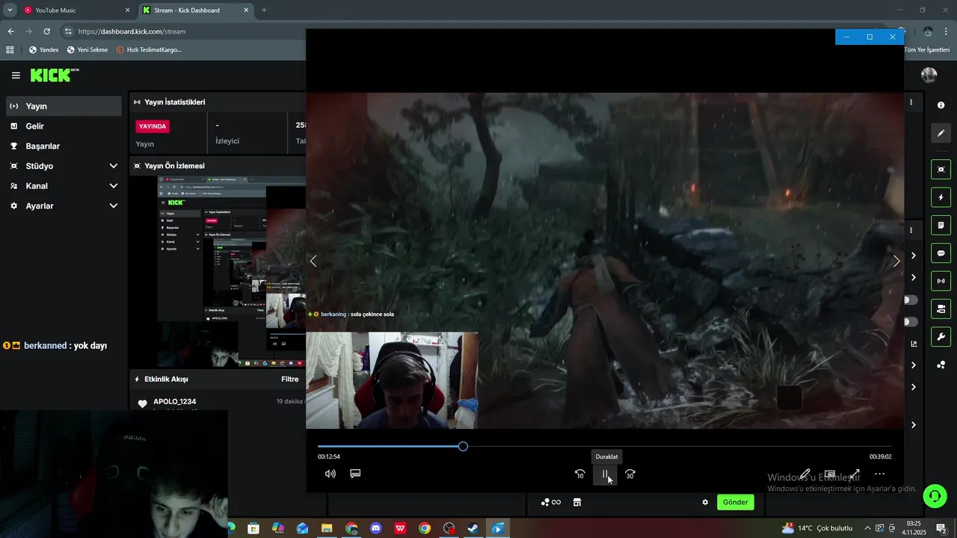The height and width of the screenshot is (538, 957).
Task: Open Microsoft Store from the taskbar
Action: (253, 528)
